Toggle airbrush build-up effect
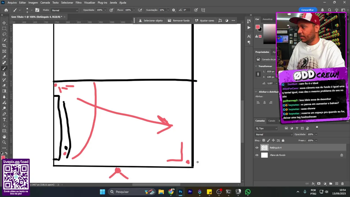 tap(140, 10)
